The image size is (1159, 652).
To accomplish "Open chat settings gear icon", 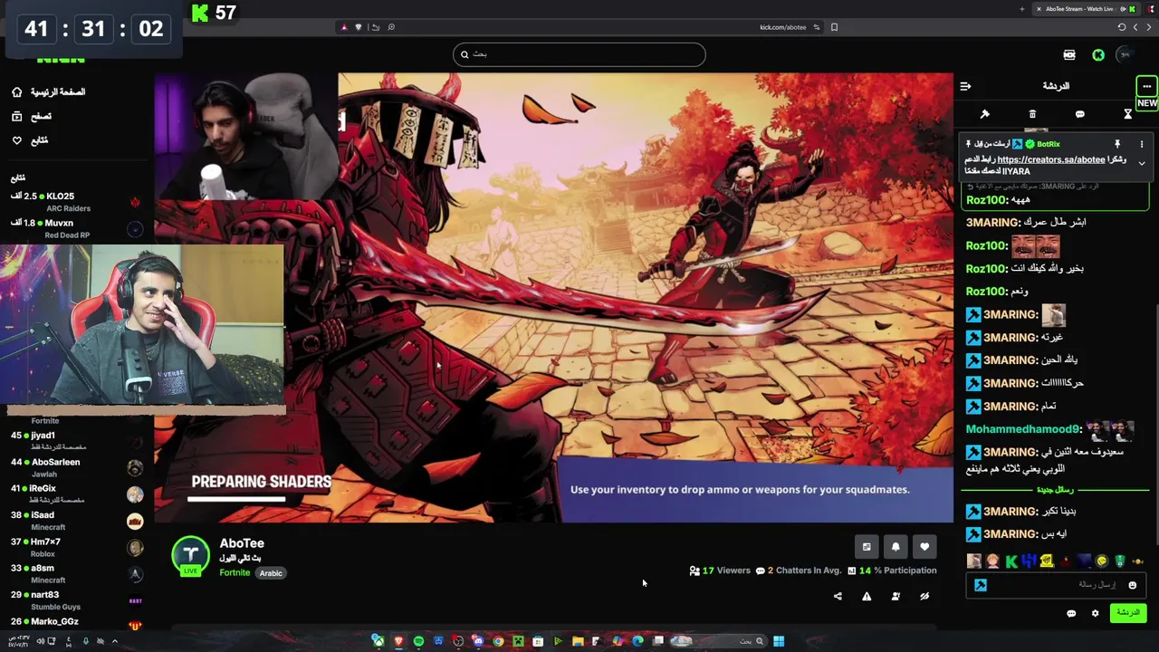I will 1095,613.
